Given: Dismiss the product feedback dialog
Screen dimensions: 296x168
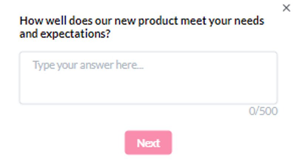Looking at the screenshot, I should (x=286, y=8).
